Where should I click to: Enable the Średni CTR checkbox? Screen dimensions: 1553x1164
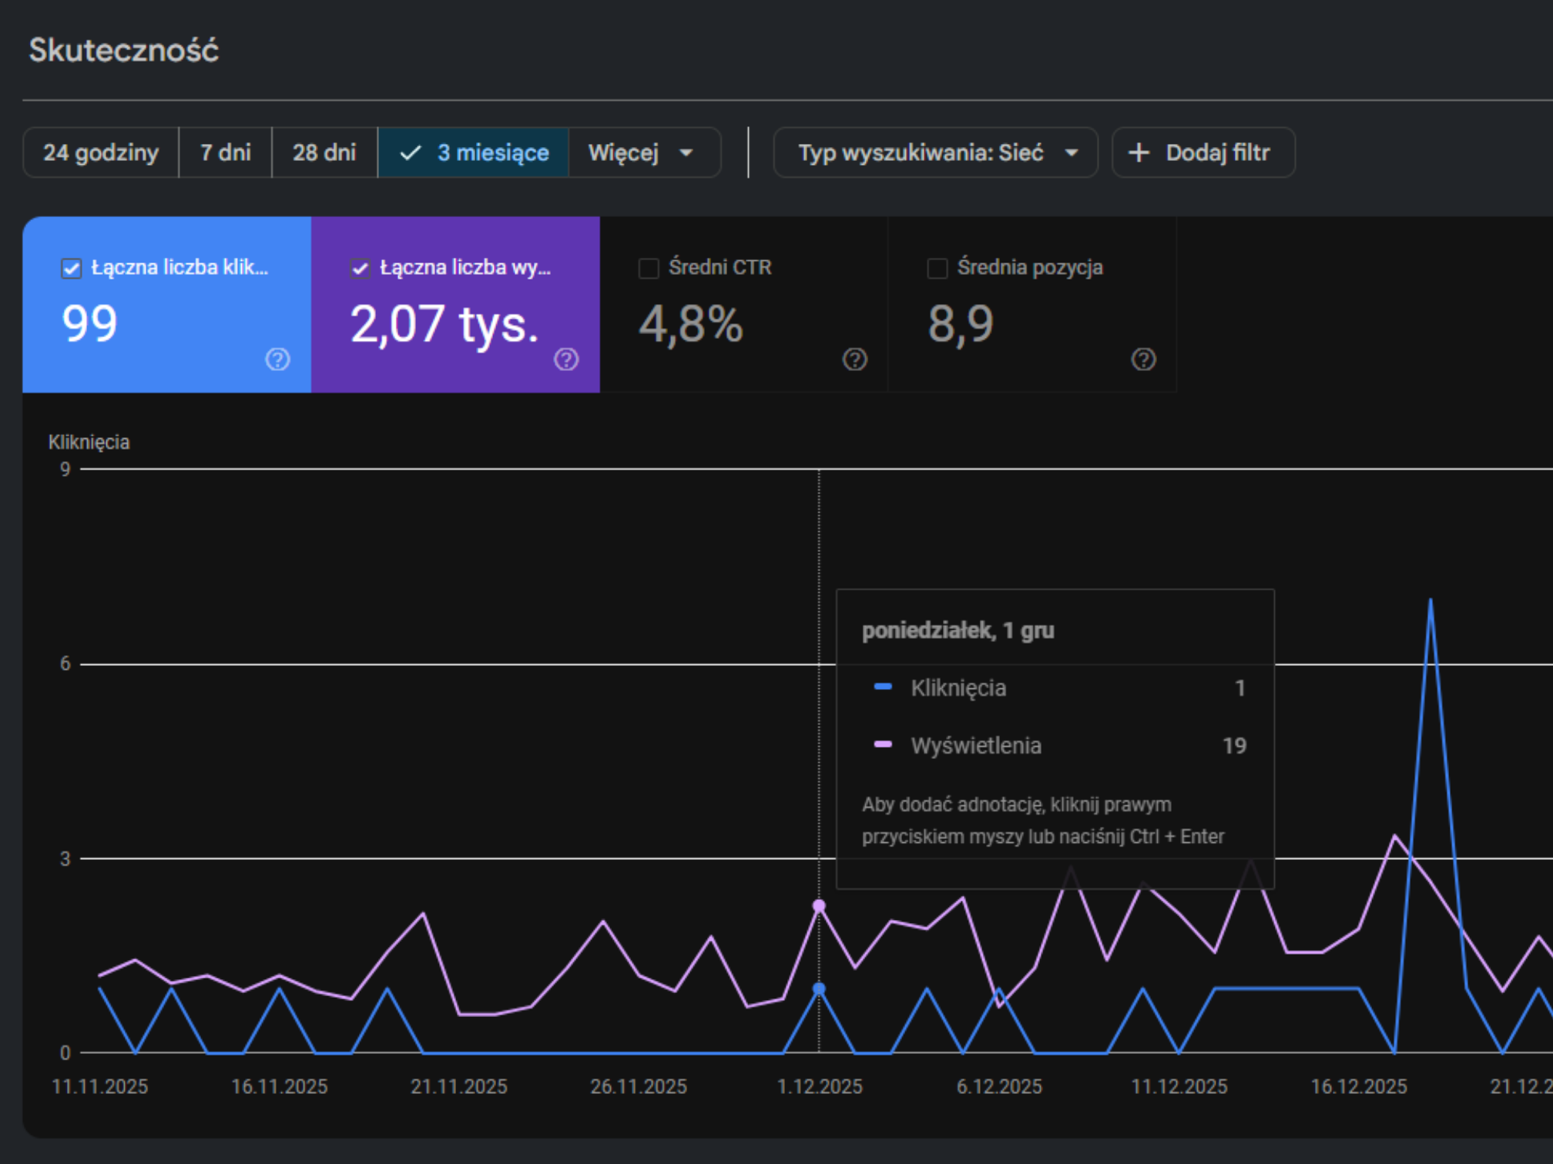(649, 269)
